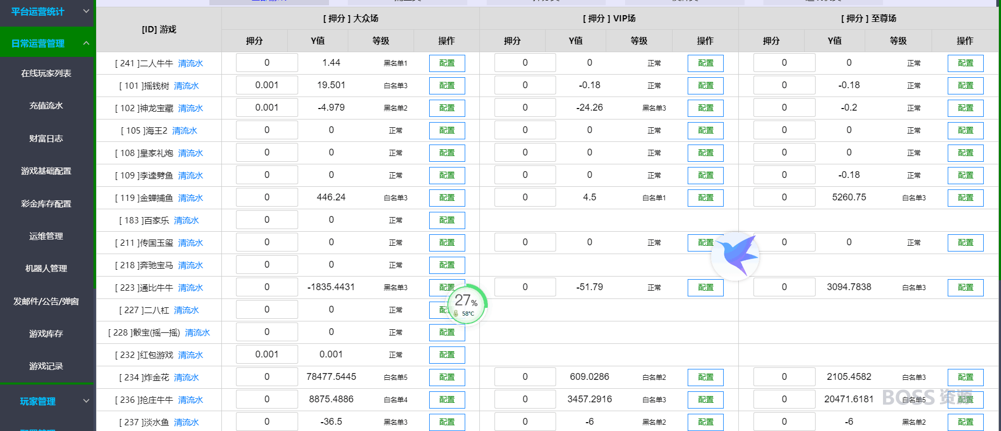Click 至尊场 配置 button for 二人牛牛
The width and height of the screenshot is (1001, 431).
pos(965,63)
